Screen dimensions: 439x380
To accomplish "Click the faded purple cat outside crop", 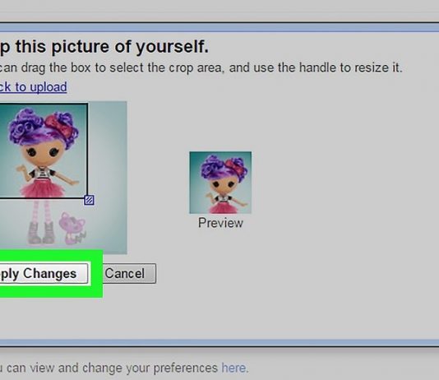I will pos(72,228).
